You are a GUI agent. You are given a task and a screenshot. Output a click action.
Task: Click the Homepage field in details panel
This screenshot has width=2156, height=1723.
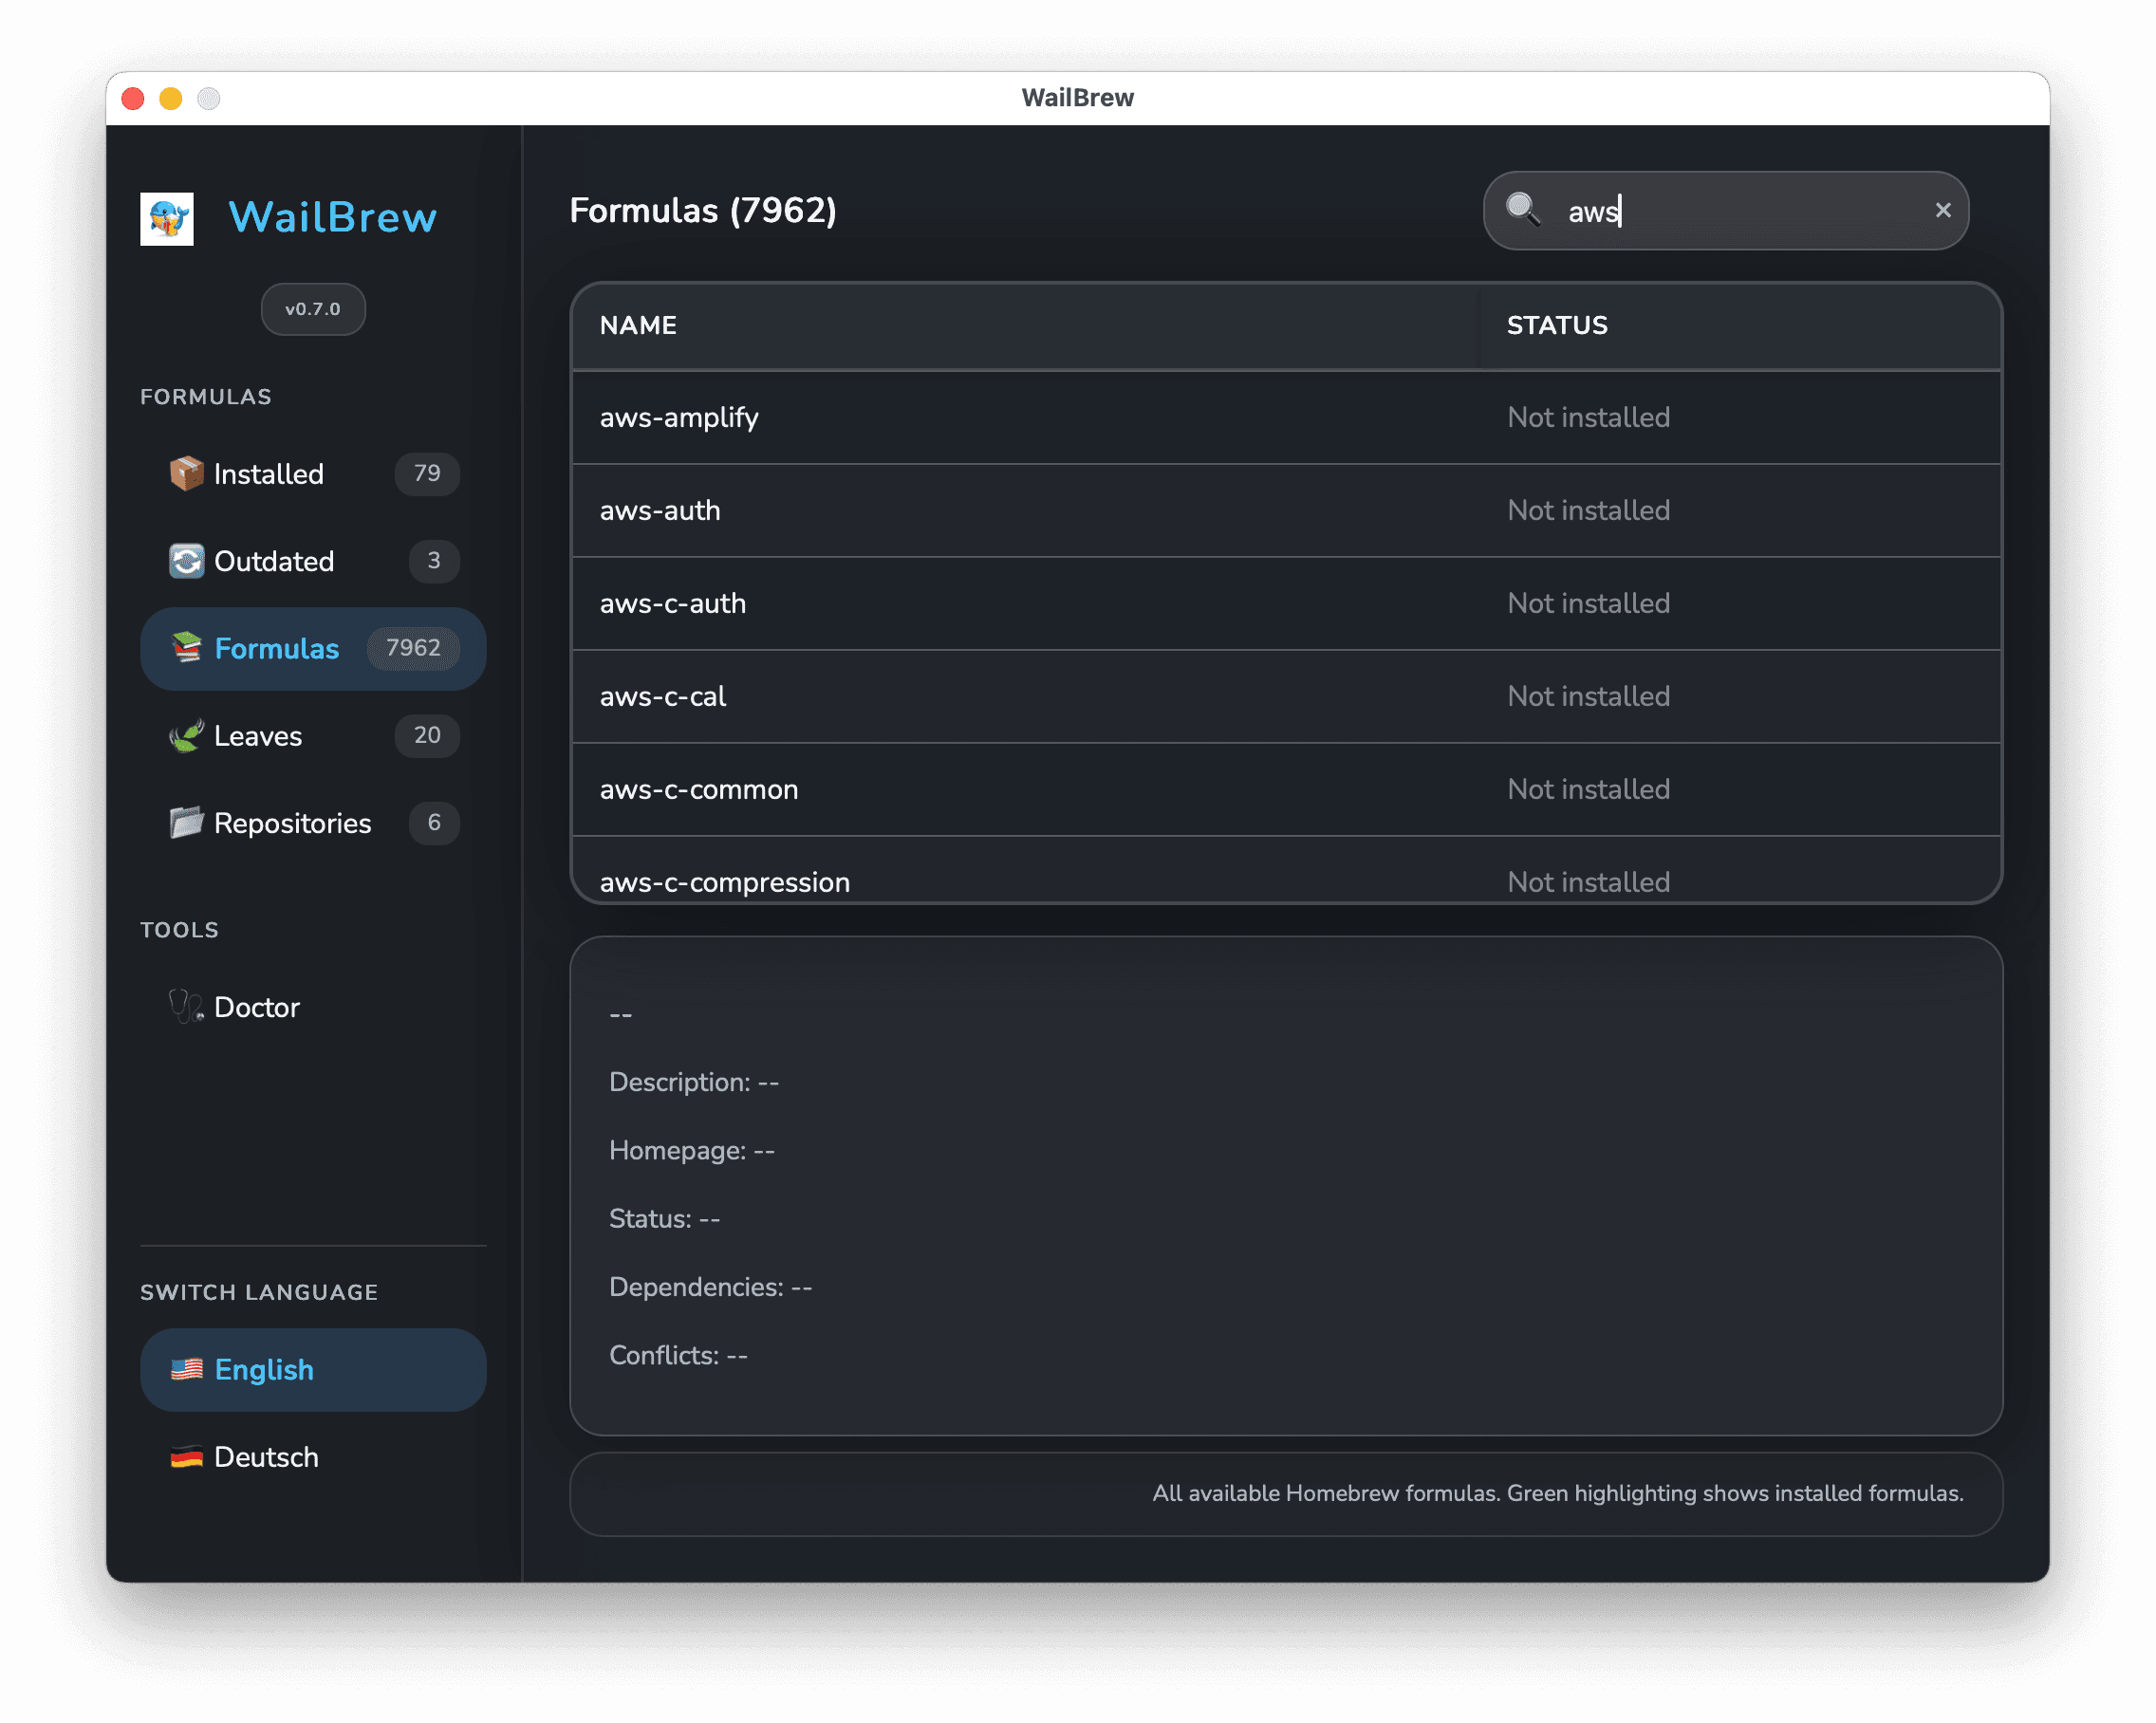692,1151
